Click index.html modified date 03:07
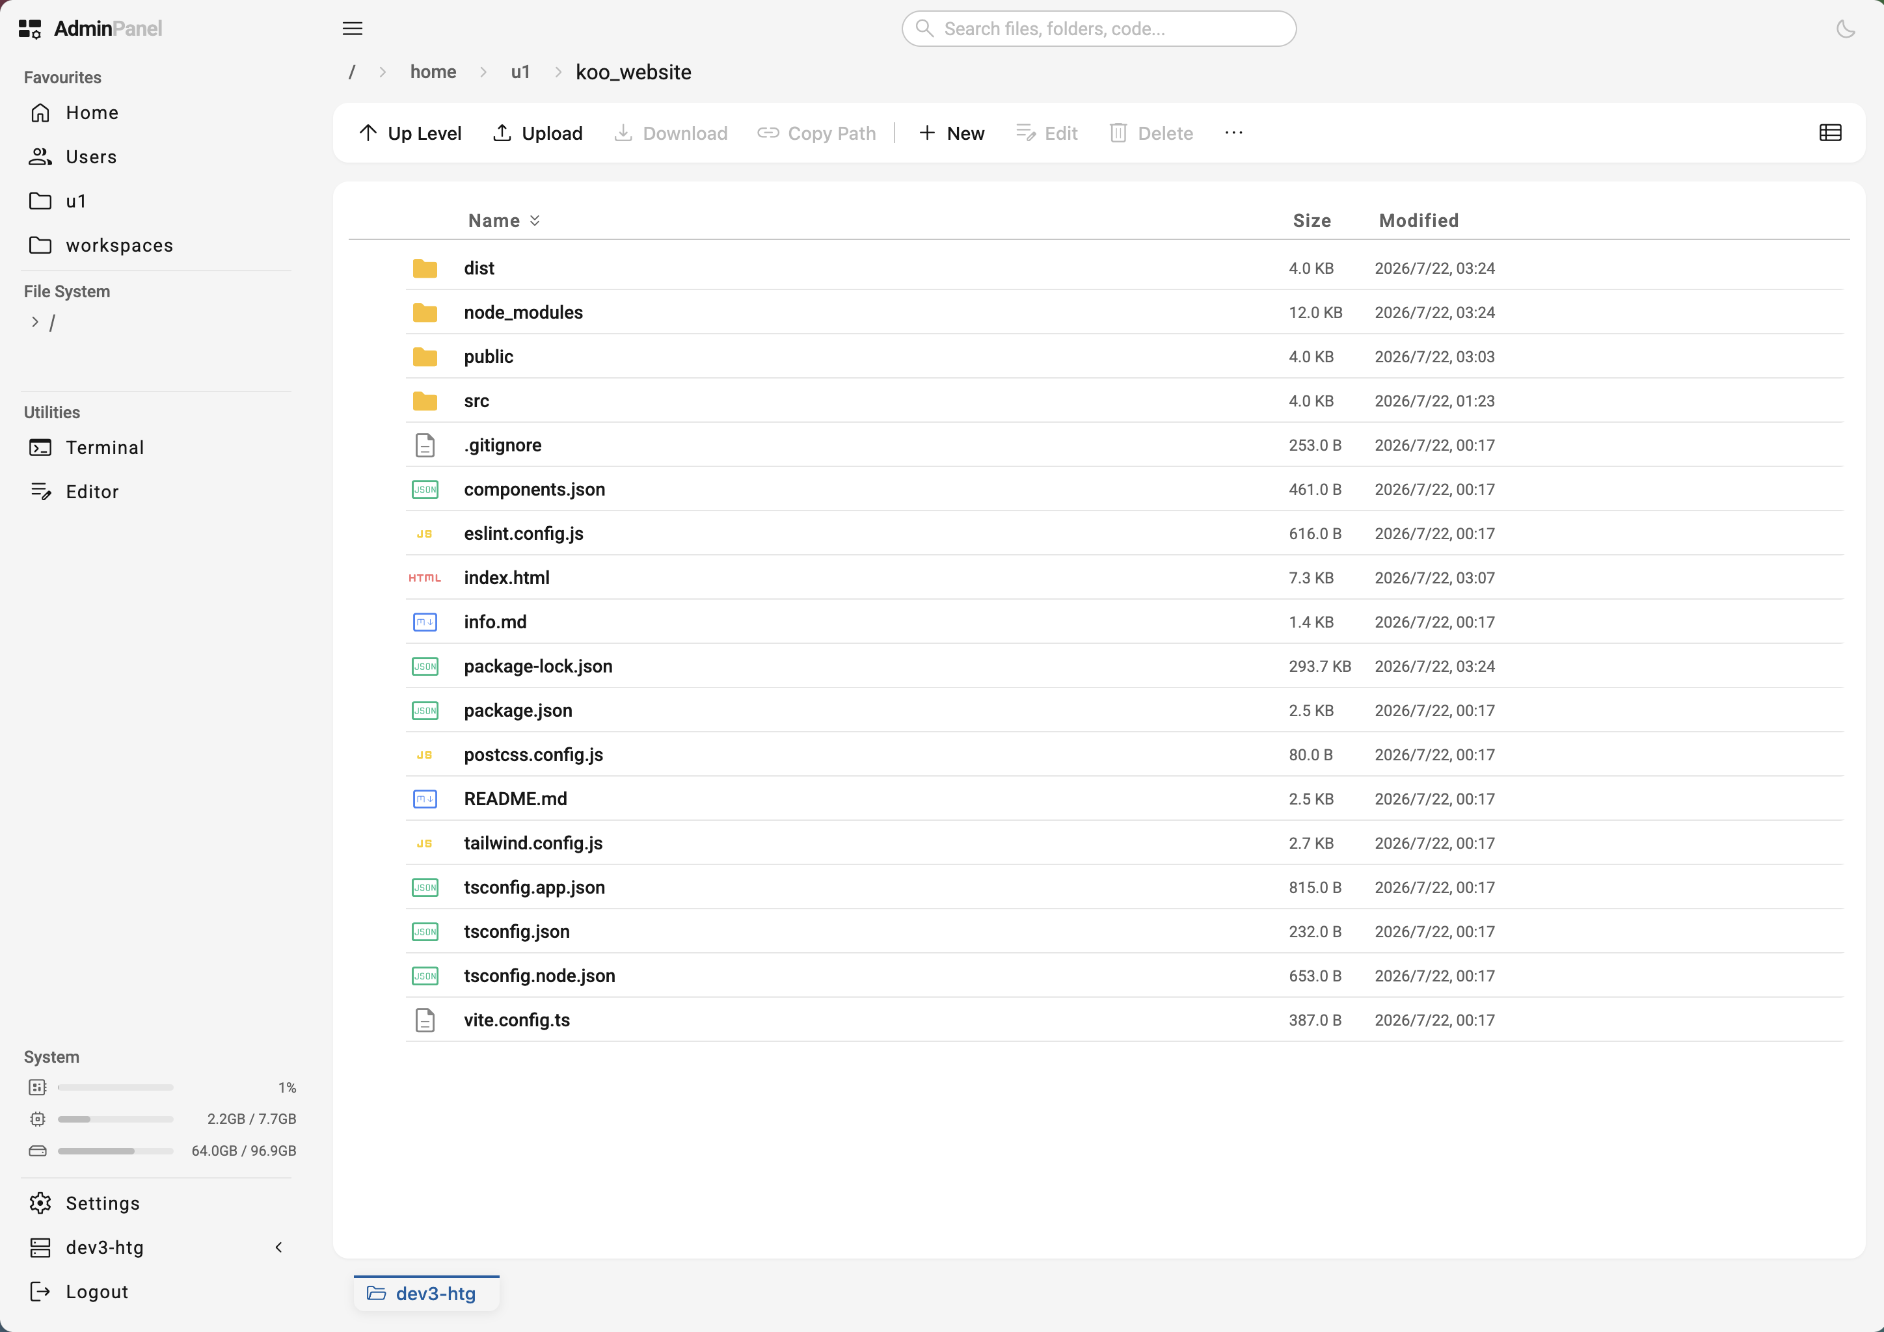The width and height of the screenshot is (1884, 1332). (x=1434, y=578)
